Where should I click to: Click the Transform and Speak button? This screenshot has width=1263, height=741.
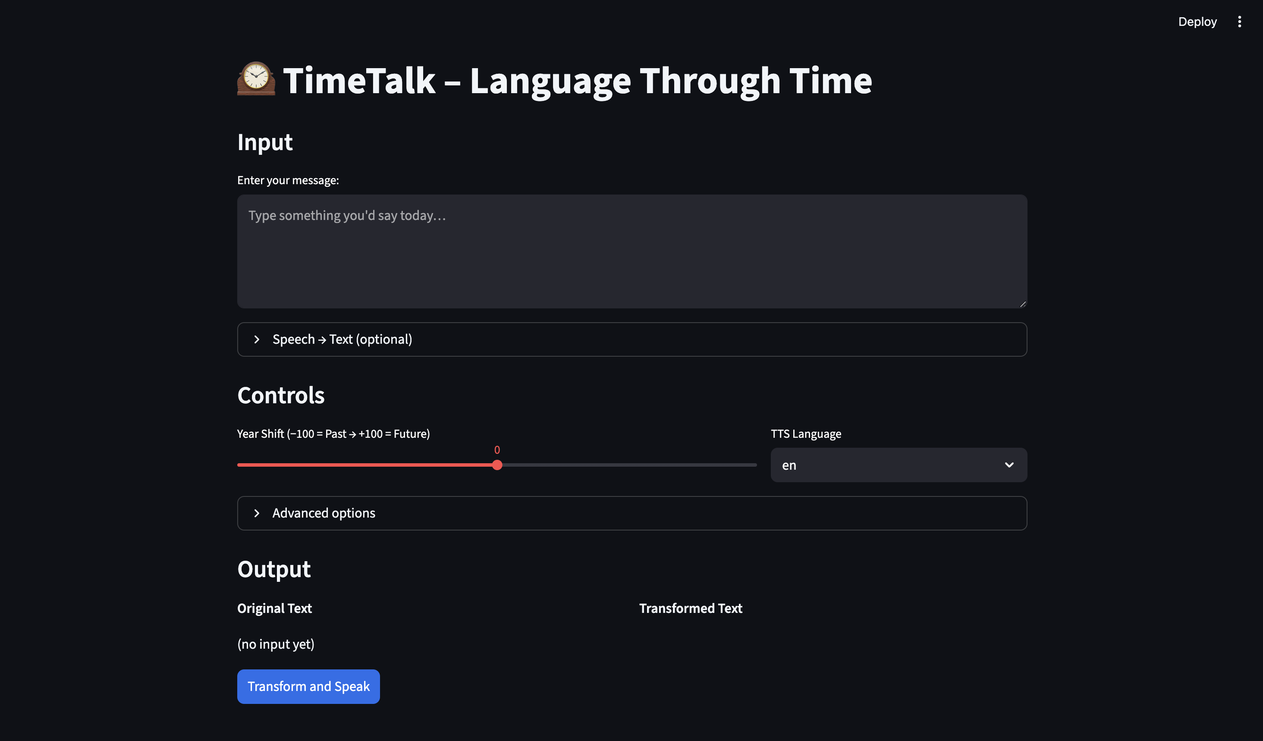coord(308,686)
